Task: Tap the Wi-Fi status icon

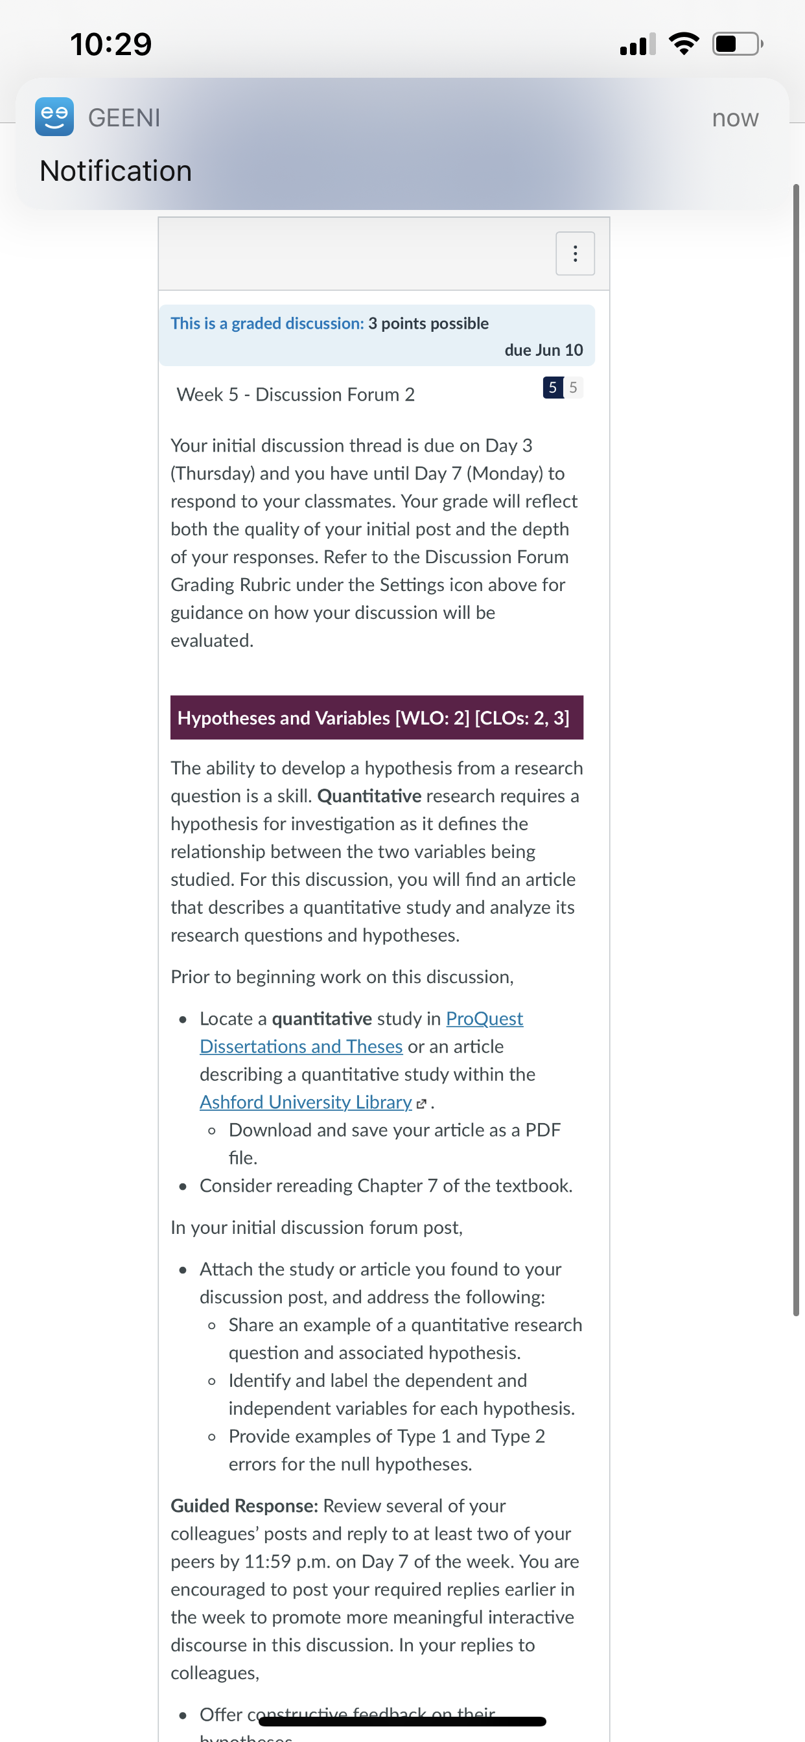Action: pos(684,44)
